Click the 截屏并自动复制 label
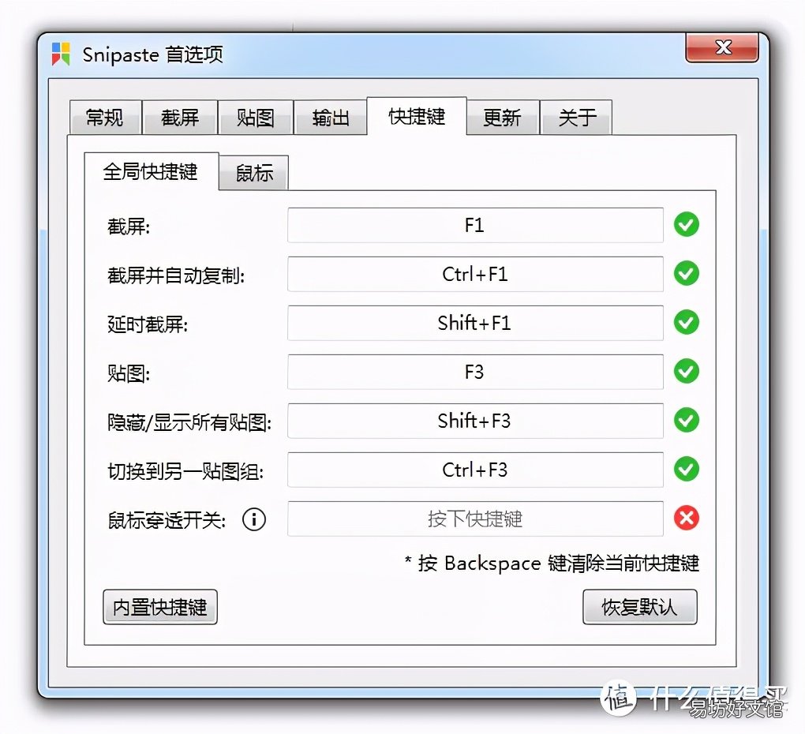 click(x=176, y=275)
